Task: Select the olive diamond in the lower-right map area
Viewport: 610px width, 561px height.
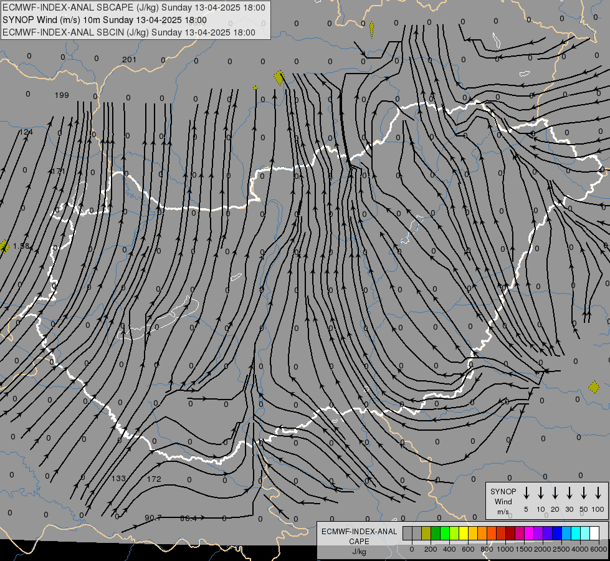Action: click(594, 387)
